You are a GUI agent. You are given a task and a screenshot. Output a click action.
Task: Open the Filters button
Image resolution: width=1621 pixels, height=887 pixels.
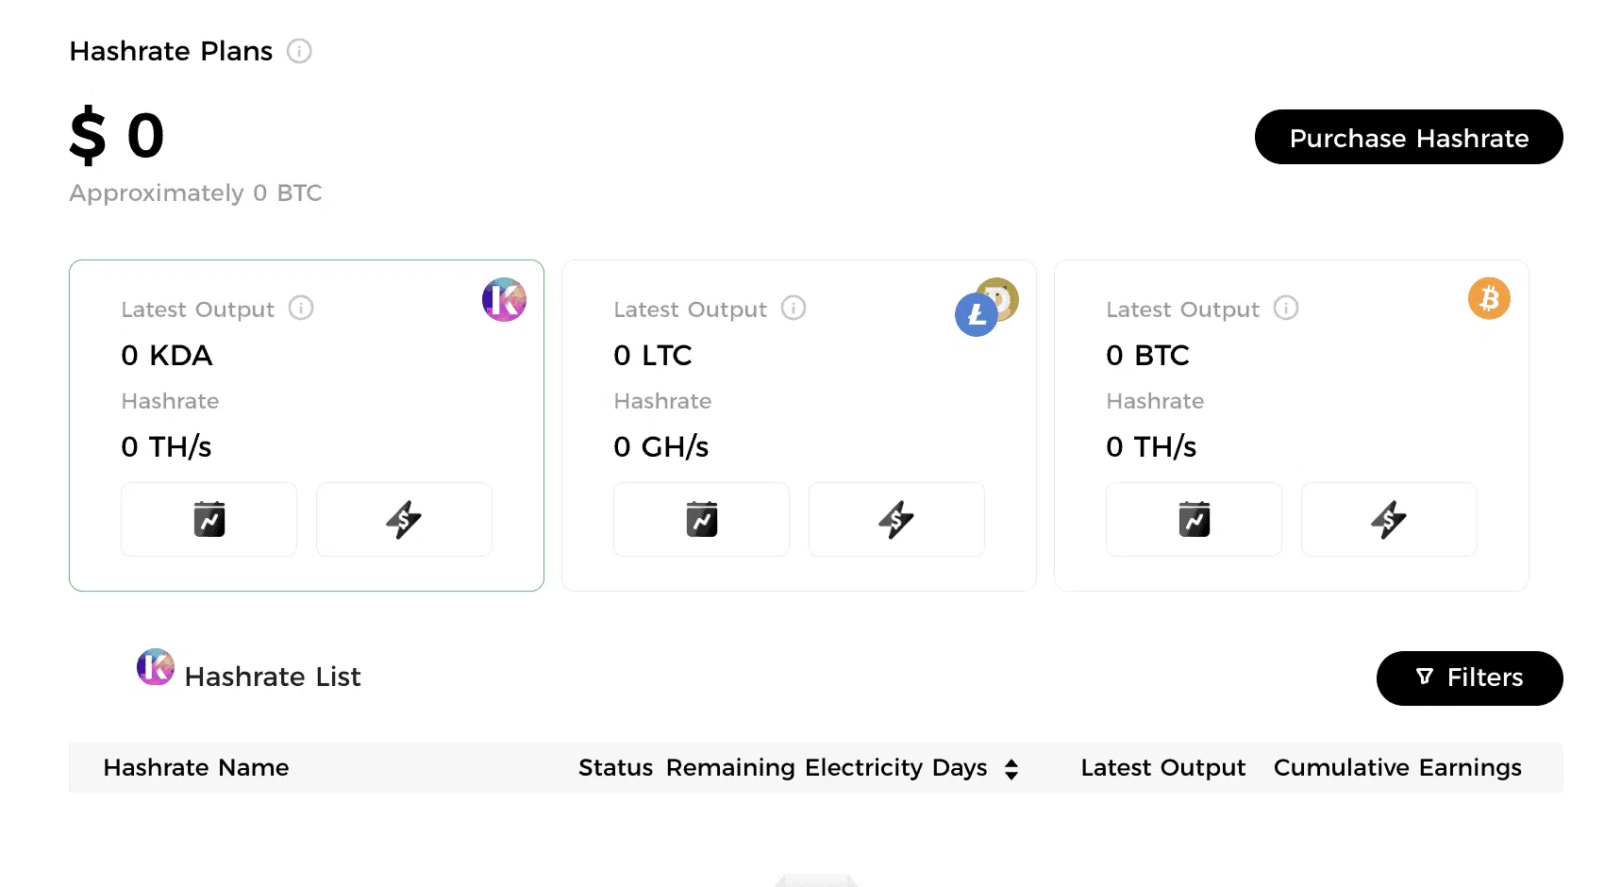tap(1469, 678)
